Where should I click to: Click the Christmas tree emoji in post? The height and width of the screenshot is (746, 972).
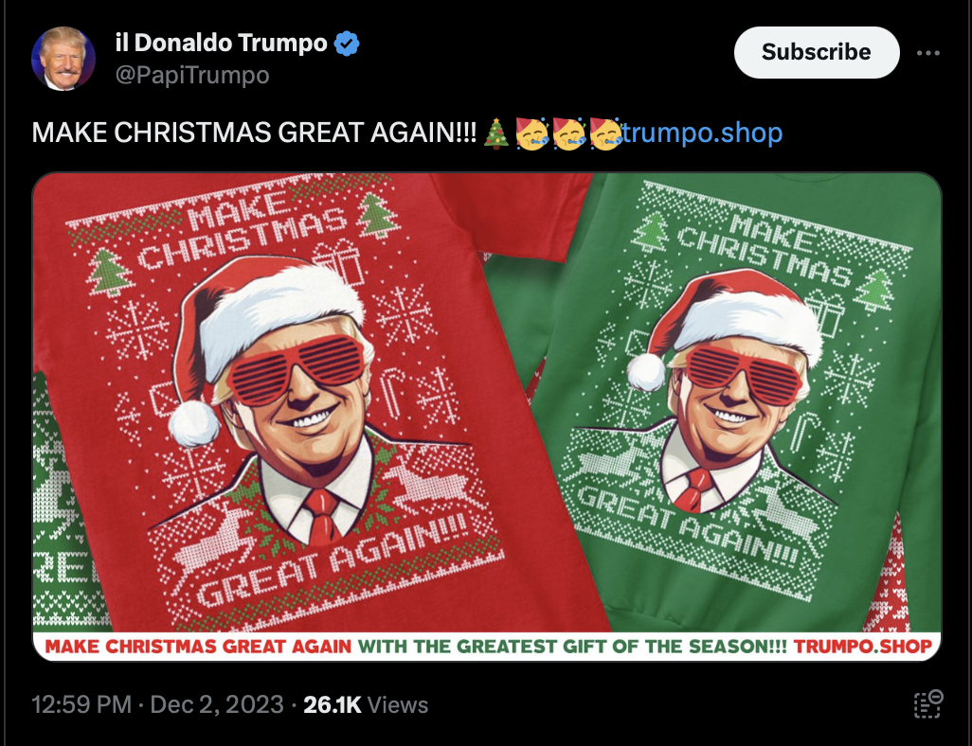coord(495,133)
